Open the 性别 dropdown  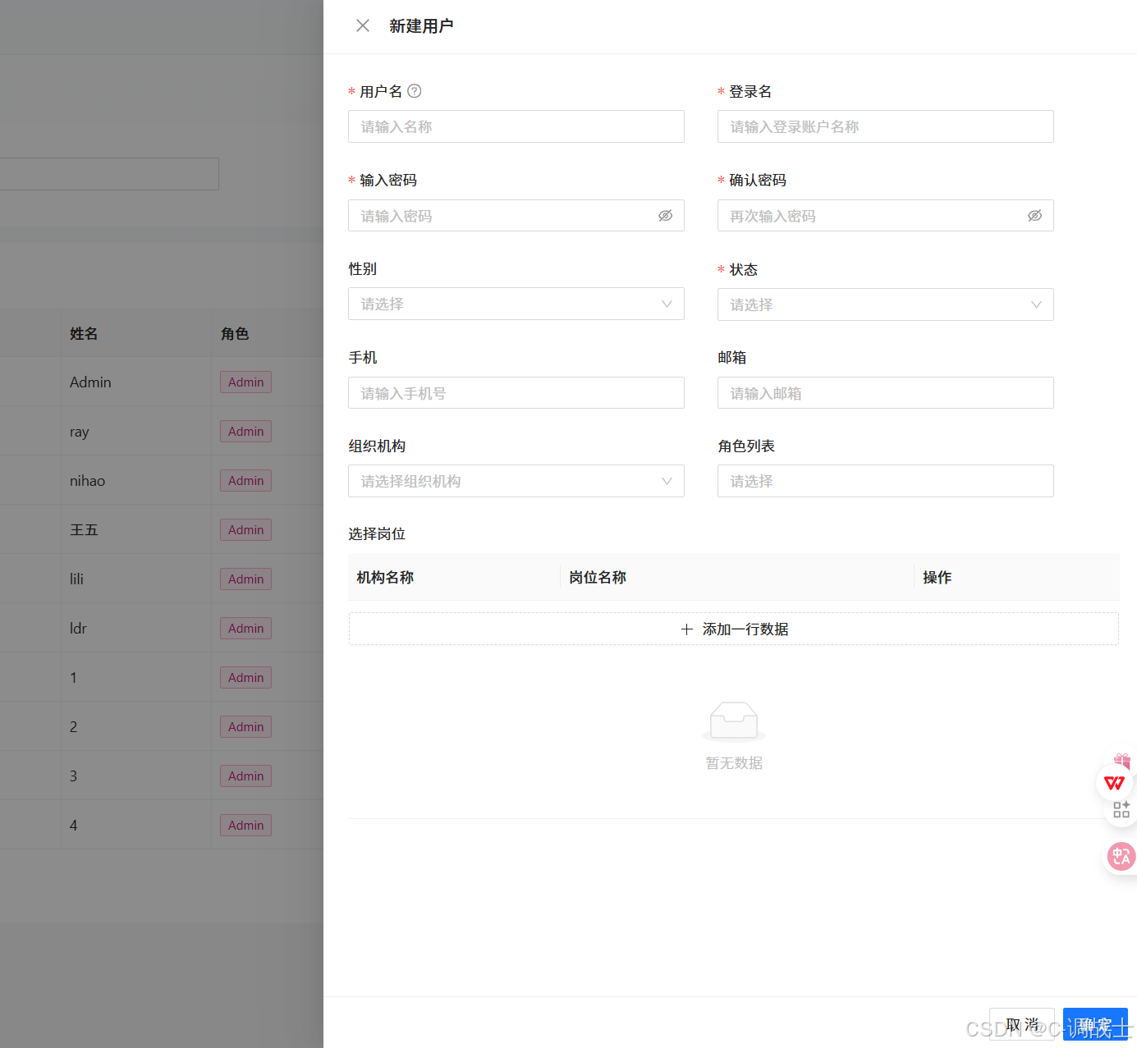516,304
